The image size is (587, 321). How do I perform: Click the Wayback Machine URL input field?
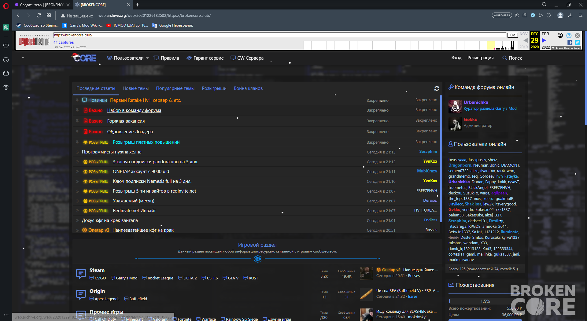click(x=279, y=35)
